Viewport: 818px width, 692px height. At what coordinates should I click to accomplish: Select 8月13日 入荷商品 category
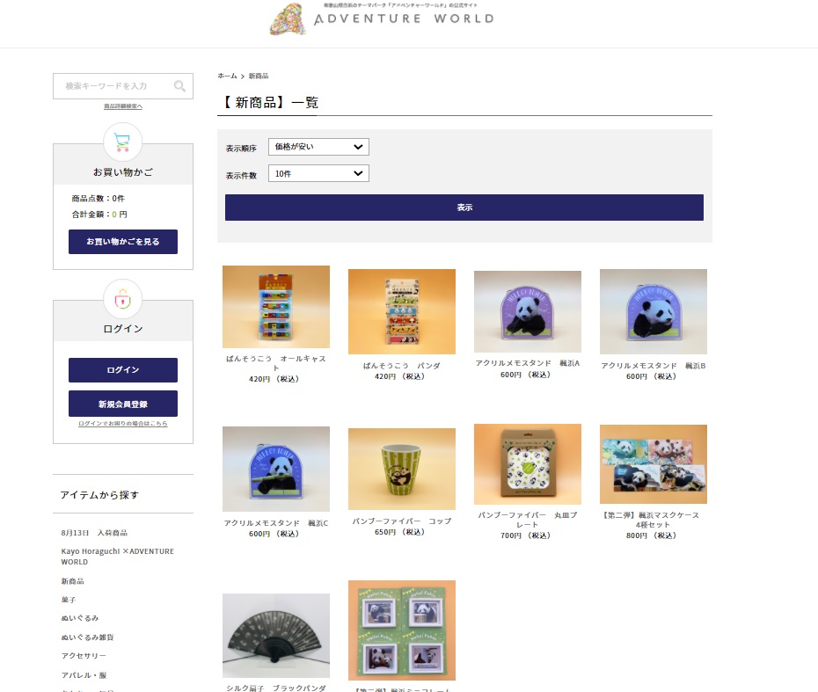click(94, 533)
